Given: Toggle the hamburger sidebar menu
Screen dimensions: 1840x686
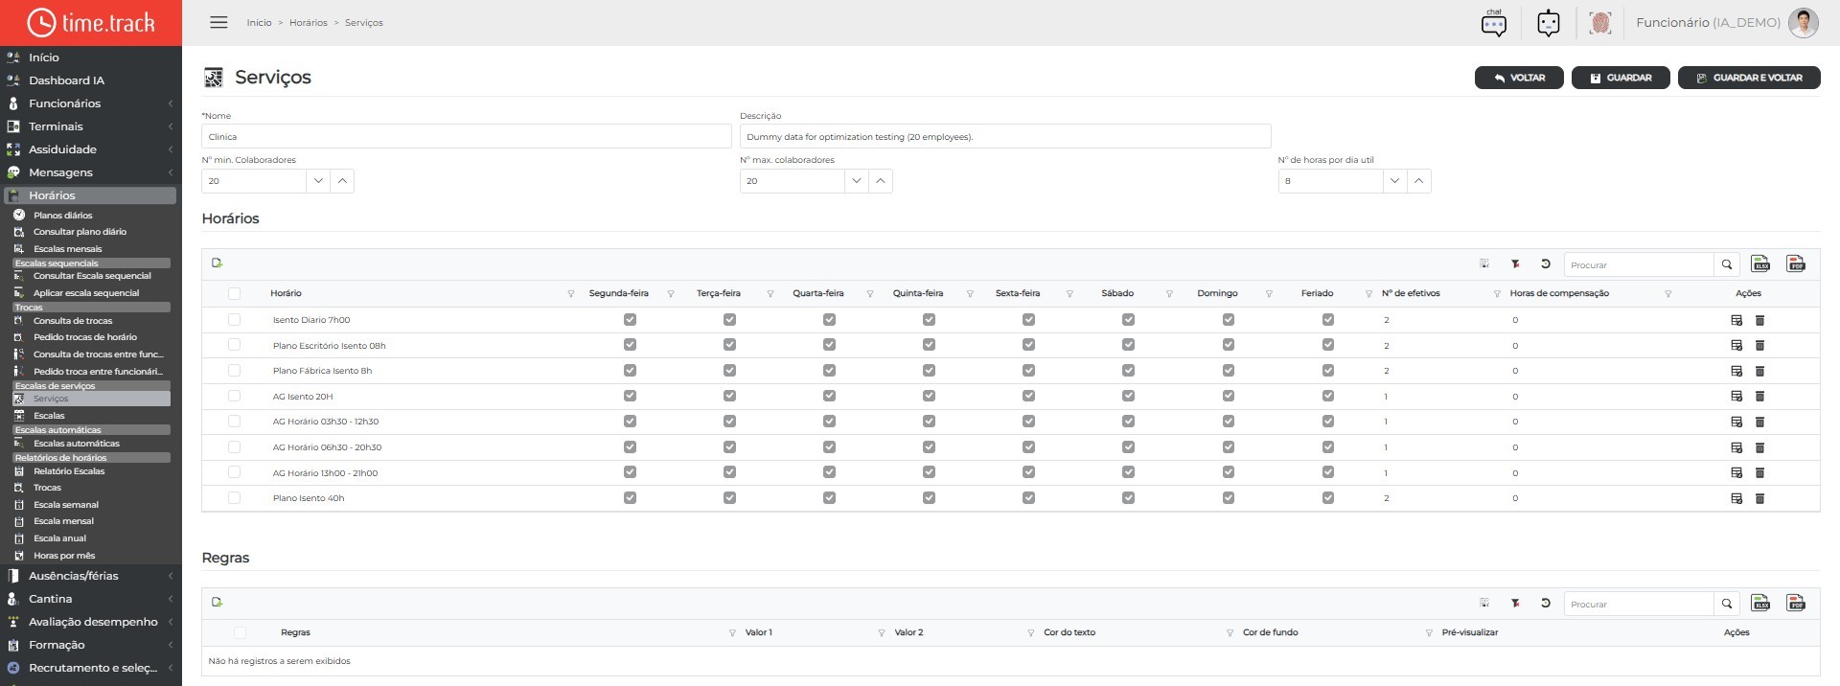Looking at the screenshot, I should coord(218,22).
